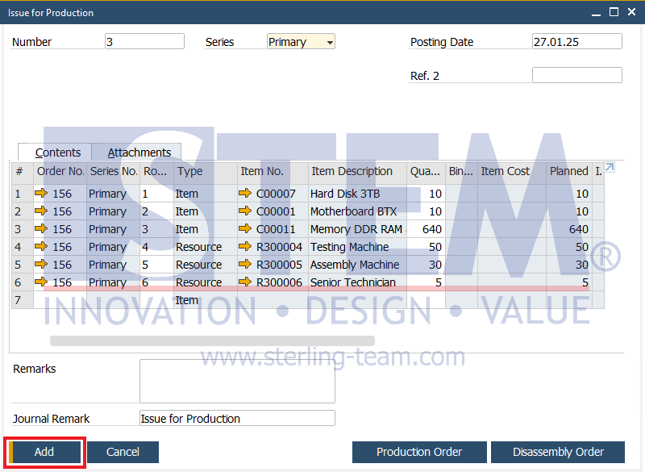Focus the Posting Date field
Image resolution: width=645 pixels, height=472 pixels.
[576, 42]
